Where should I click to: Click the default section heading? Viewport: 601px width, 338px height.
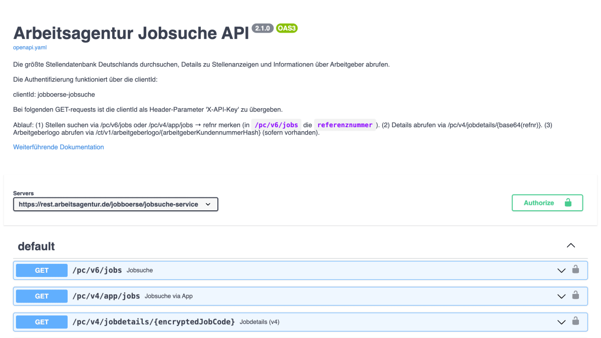pos(36,246)
